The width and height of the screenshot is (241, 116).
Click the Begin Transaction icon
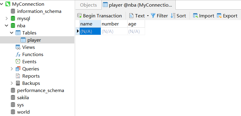pyautogui.click(x=79, y=16)
